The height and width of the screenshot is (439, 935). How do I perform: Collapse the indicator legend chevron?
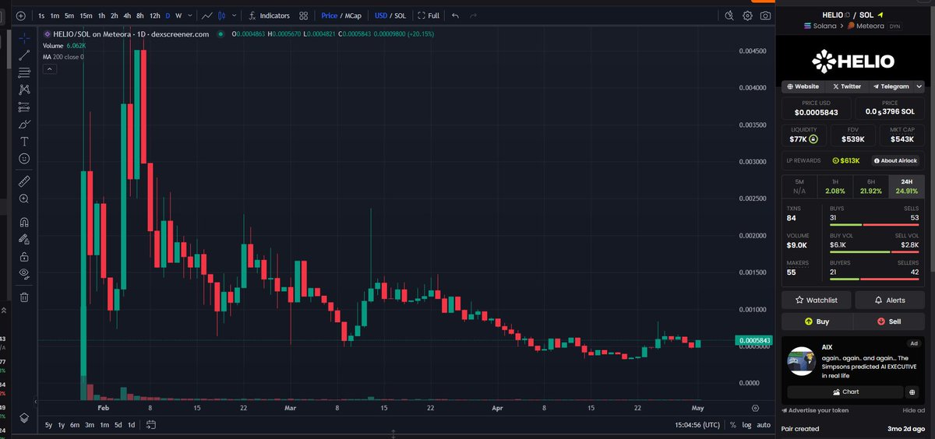click(49, 68)
